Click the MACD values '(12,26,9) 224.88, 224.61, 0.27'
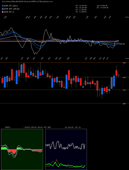The width and height of the screenshot is (129, 170). (35, 127)
